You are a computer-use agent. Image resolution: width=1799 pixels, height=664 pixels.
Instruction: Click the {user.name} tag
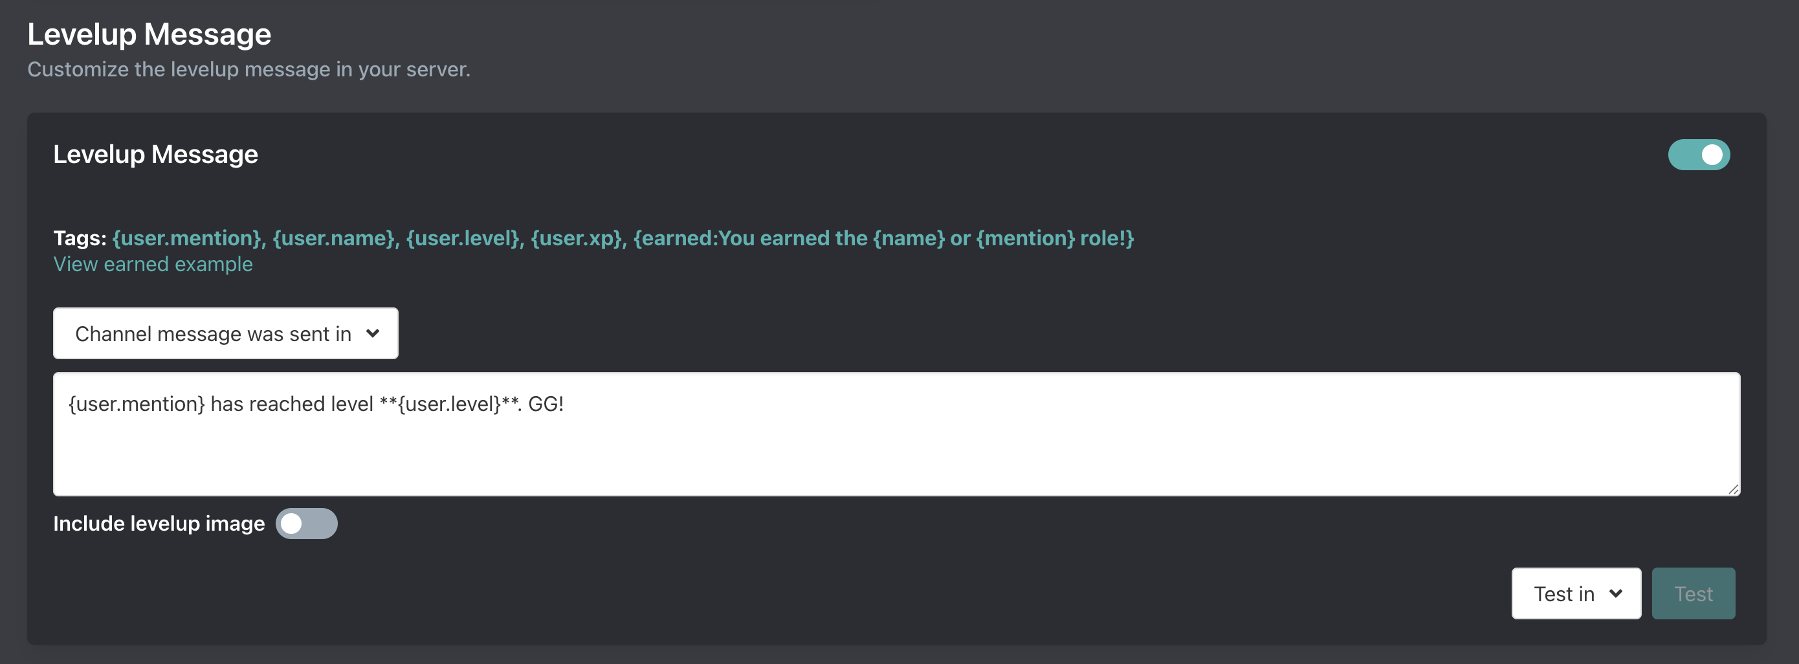[333, 238]
